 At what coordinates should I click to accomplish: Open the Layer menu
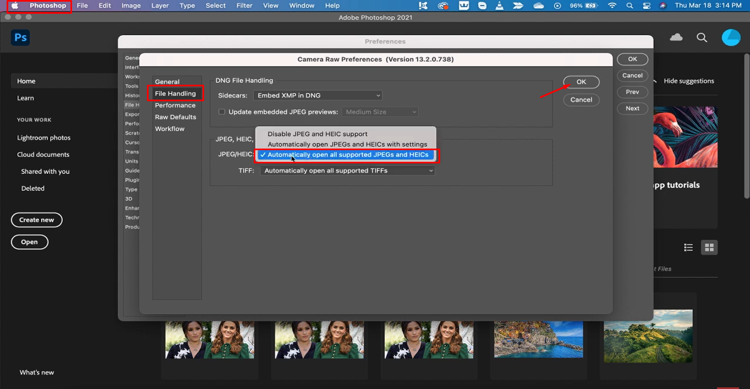[160, 6]
